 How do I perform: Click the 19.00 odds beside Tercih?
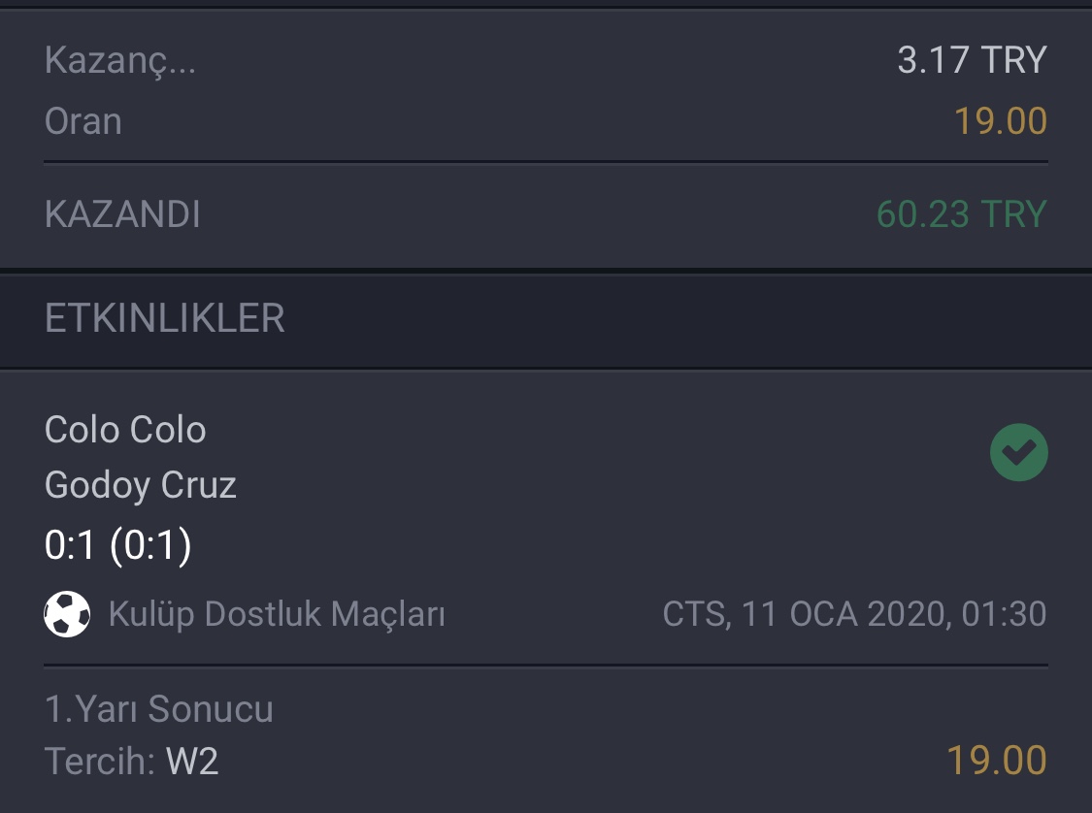997,760
